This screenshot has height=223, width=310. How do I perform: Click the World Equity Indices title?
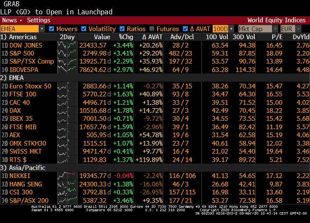pos(276,20)
